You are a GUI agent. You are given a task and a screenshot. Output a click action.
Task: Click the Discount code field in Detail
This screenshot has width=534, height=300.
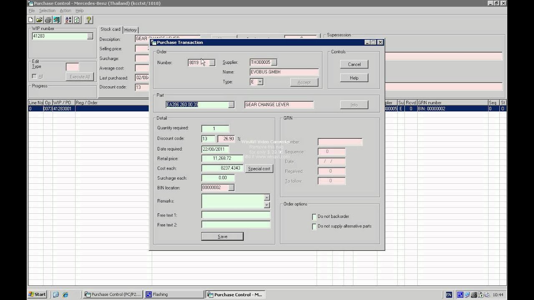coord(208,139)
